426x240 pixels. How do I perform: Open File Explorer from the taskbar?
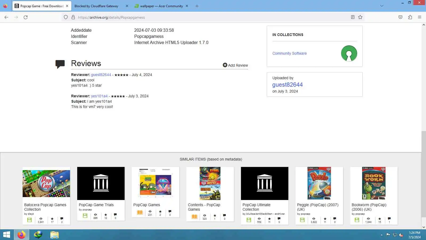pos(54,235)
